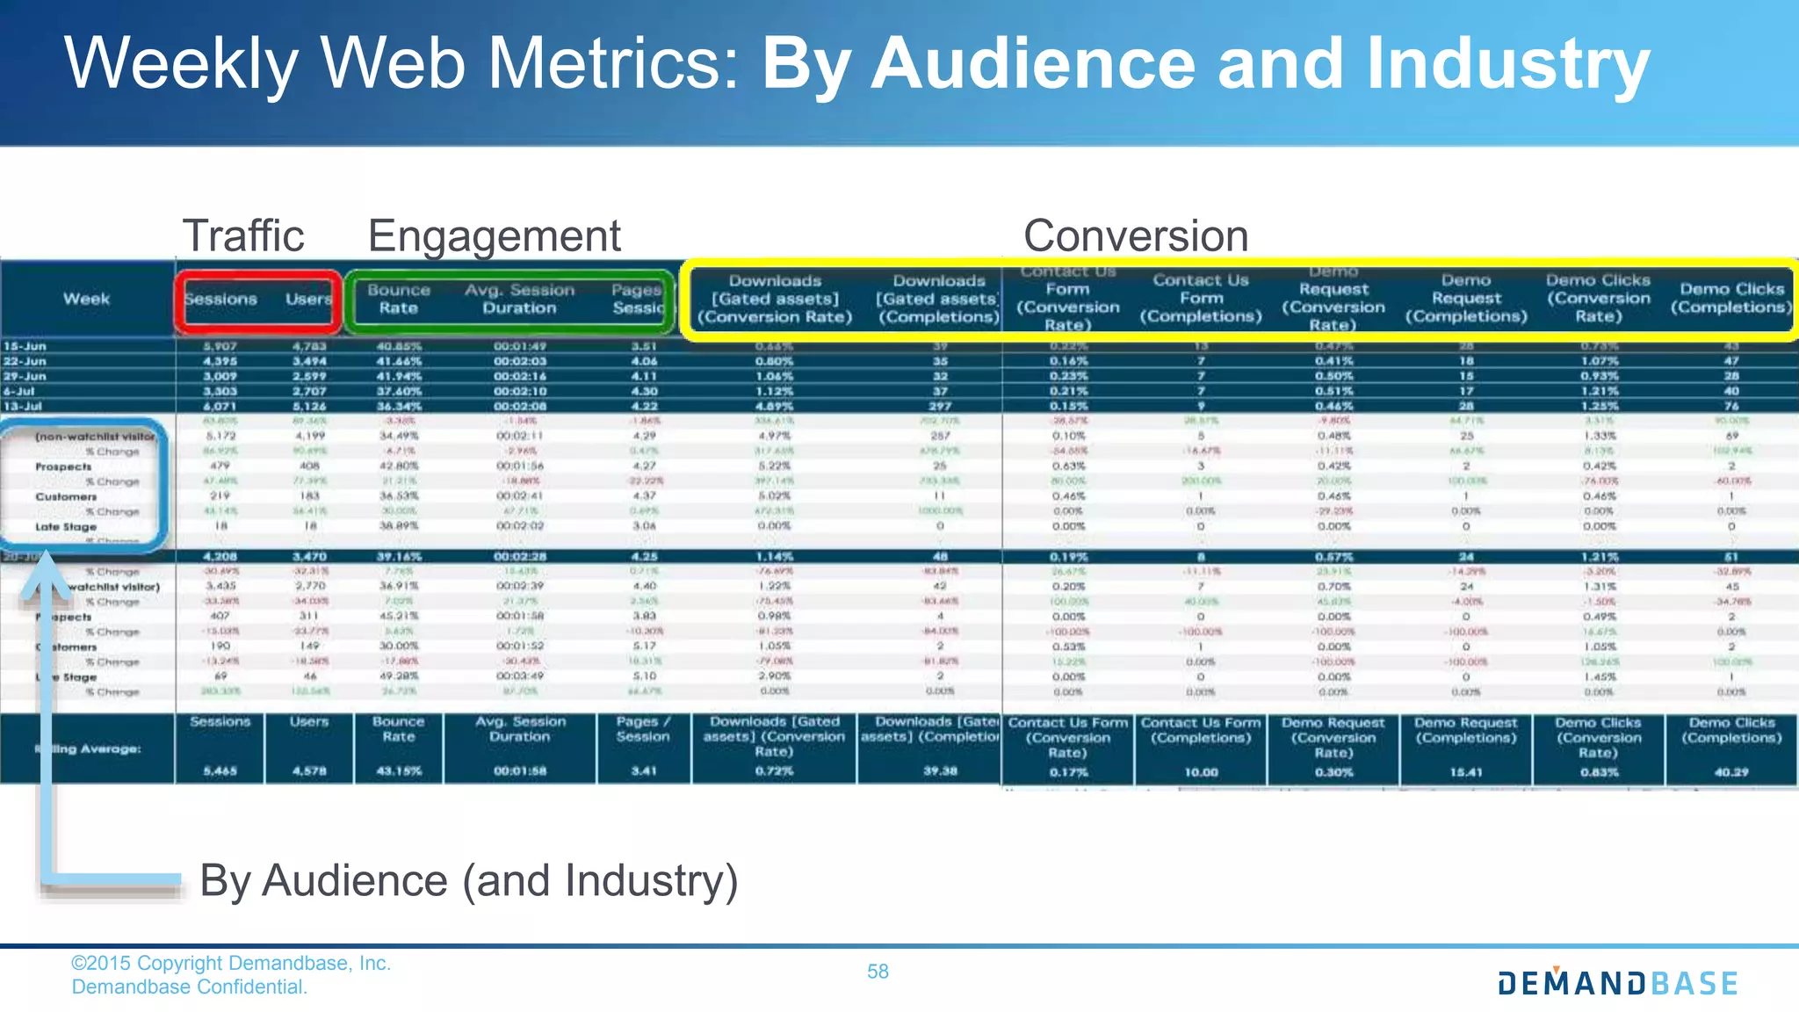The image size is (1799, 1012).
Task: Click the top Users column header
Action: [308, 299]
